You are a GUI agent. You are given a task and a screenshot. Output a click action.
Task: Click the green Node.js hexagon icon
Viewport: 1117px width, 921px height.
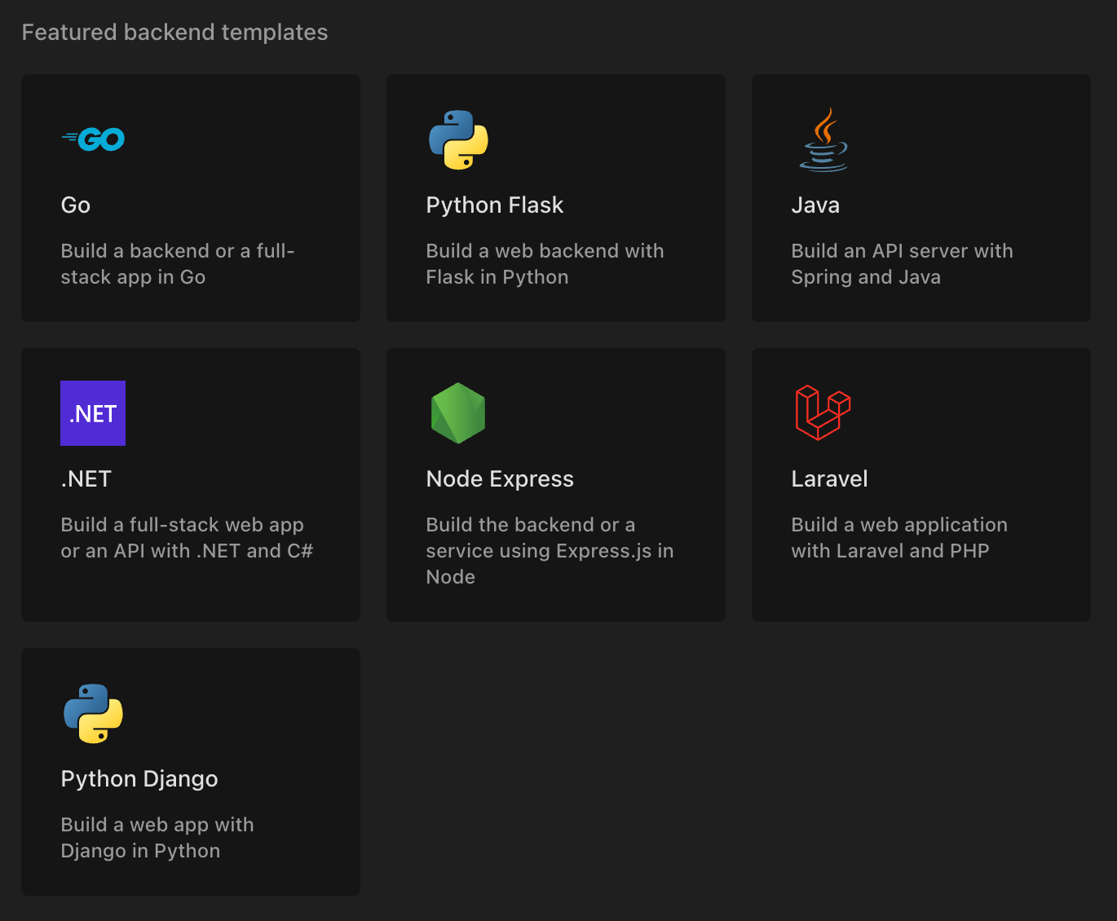[x=458, y=413]
